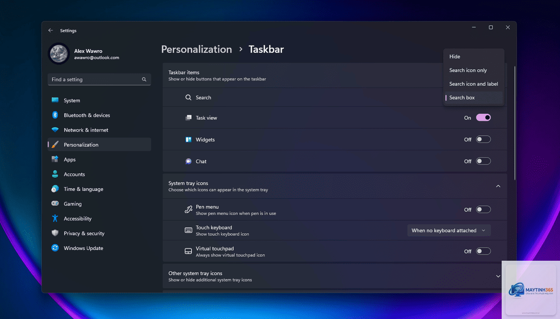Viewport: 560px width, 319px height.
Task: Open the Accessibility settings page
Action: pyautogui.click(x=99, y=219)
